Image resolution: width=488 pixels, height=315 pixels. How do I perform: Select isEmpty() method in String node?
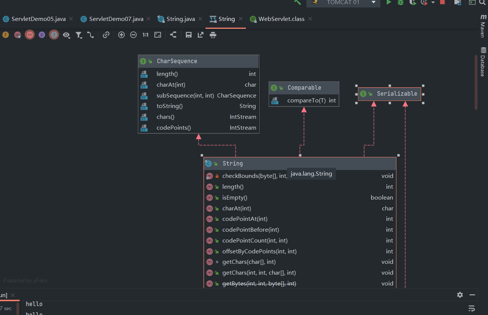coord(300,197)
